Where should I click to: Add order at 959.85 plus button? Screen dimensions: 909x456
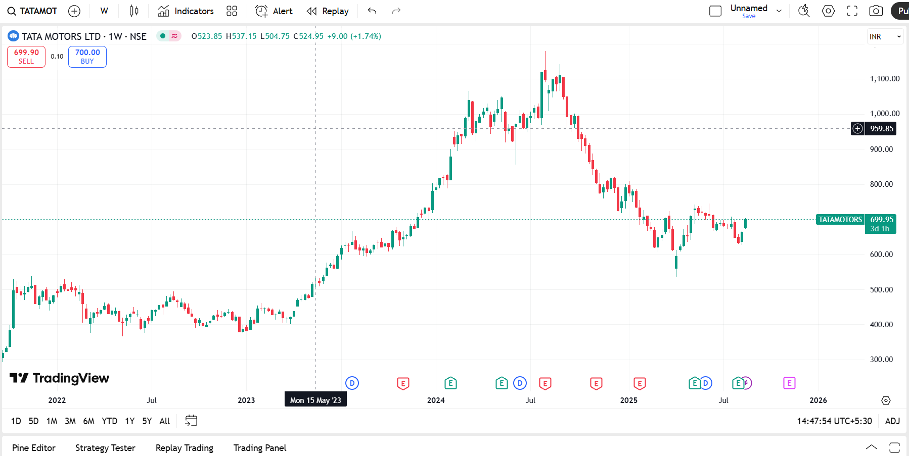[858, 129]
